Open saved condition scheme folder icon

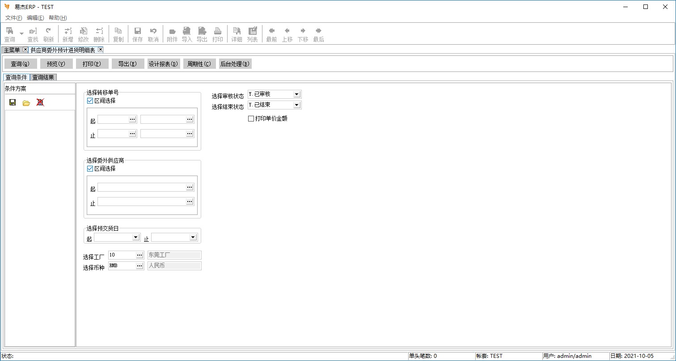click(x=26, y=103)
